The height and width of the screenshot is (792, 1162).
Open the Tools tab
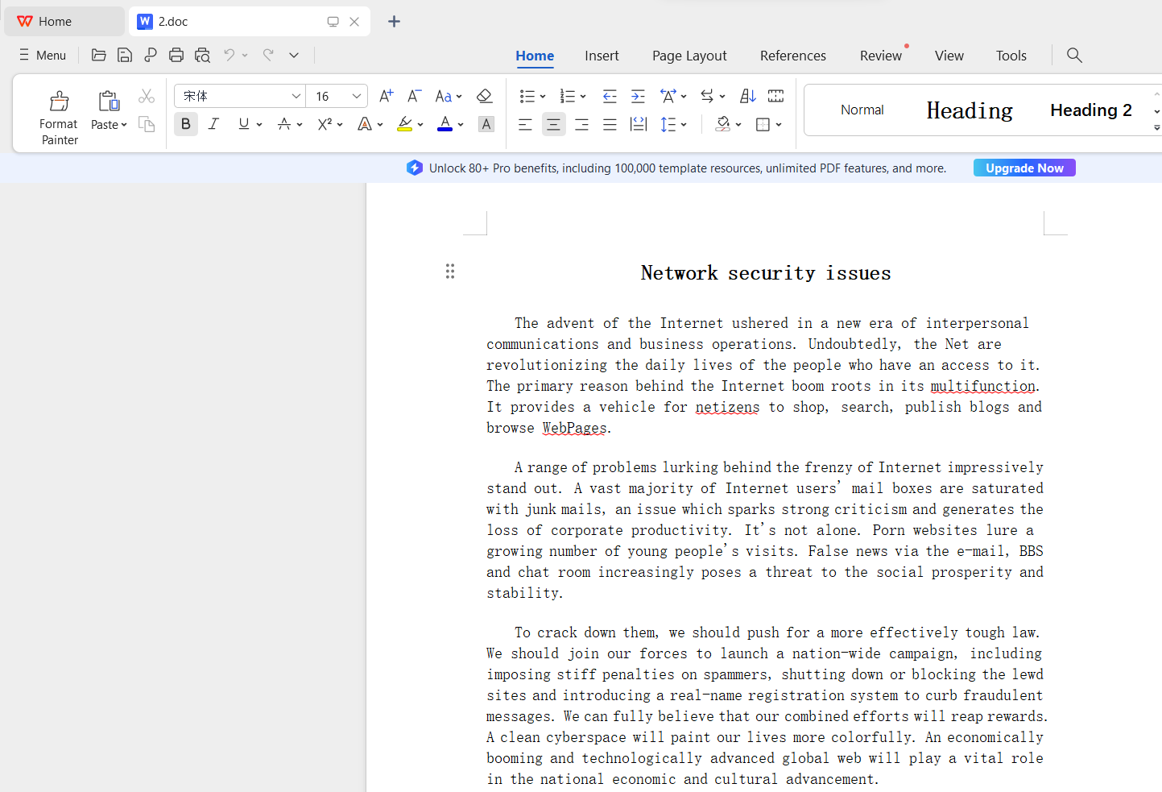[1011, 56]
